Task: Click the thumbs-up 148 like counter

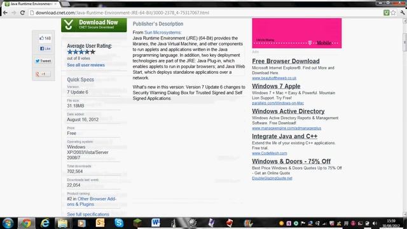Action: tap(45, 38)
